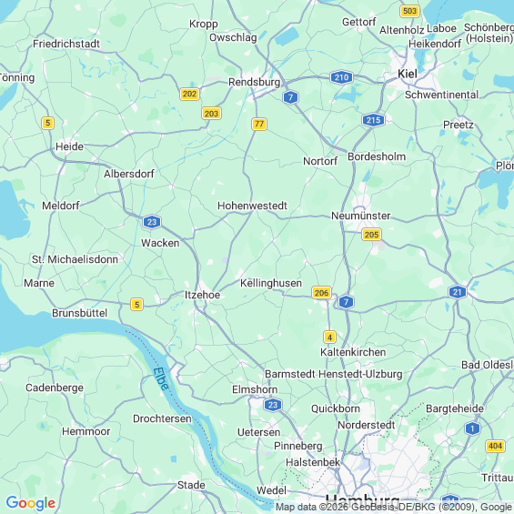Image resolution: width=514 pixels, height=514 pixels.
Task: Click the Map data copyright text
Action: click(x=393, y=507)
